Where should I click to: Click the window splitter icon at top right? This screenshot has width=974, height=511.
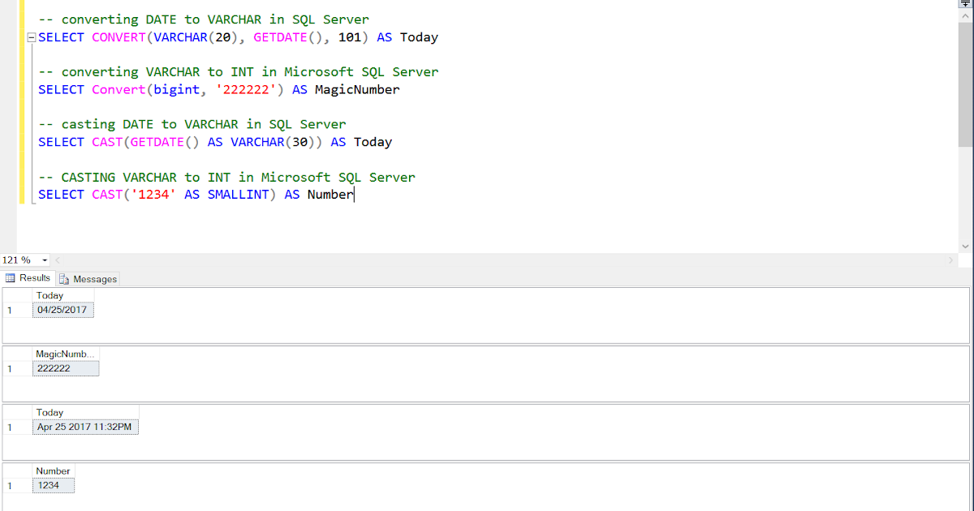tap(966, 4)
